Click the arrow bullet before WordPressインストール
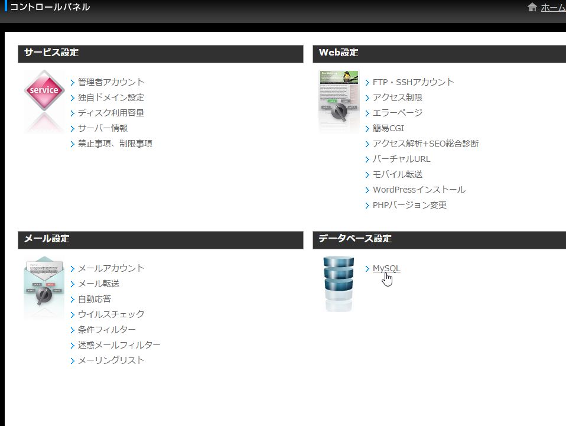The width and height of the screenshot is (566, 426). coord(367,190)
